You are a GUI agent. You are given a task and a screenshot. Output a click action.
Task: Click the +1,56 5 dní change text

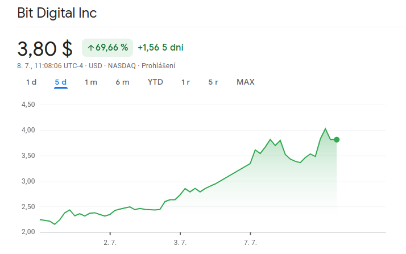coord(160,48)
